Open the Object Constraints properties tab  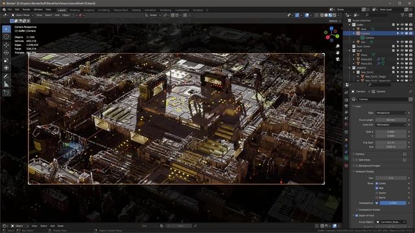(x=346, y=152)
